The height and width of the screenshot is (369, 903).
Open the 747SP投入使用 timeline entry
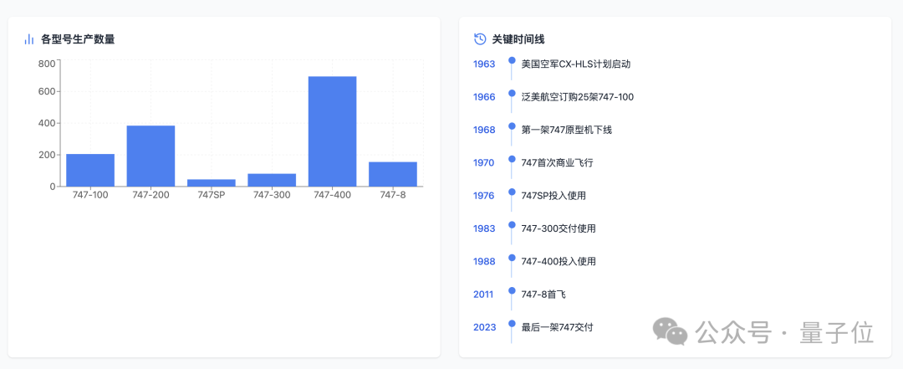[x=553, y=196]
